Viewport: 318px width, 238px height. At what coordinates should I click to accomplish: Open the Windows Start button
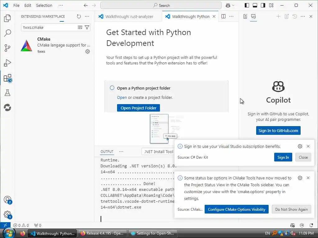tap(9, 233)
